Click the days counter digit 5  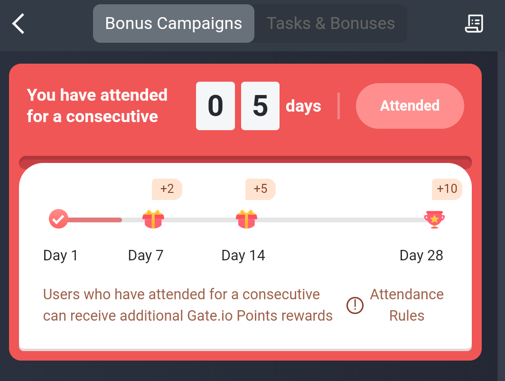click(x=260, y=106)
